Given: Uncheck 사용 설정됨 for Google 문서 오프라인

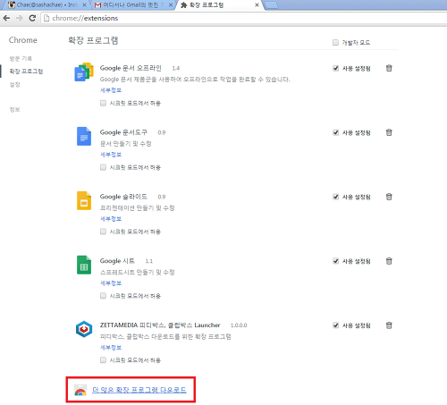Looking at the screenshot, I should click(x=335, y=68).
